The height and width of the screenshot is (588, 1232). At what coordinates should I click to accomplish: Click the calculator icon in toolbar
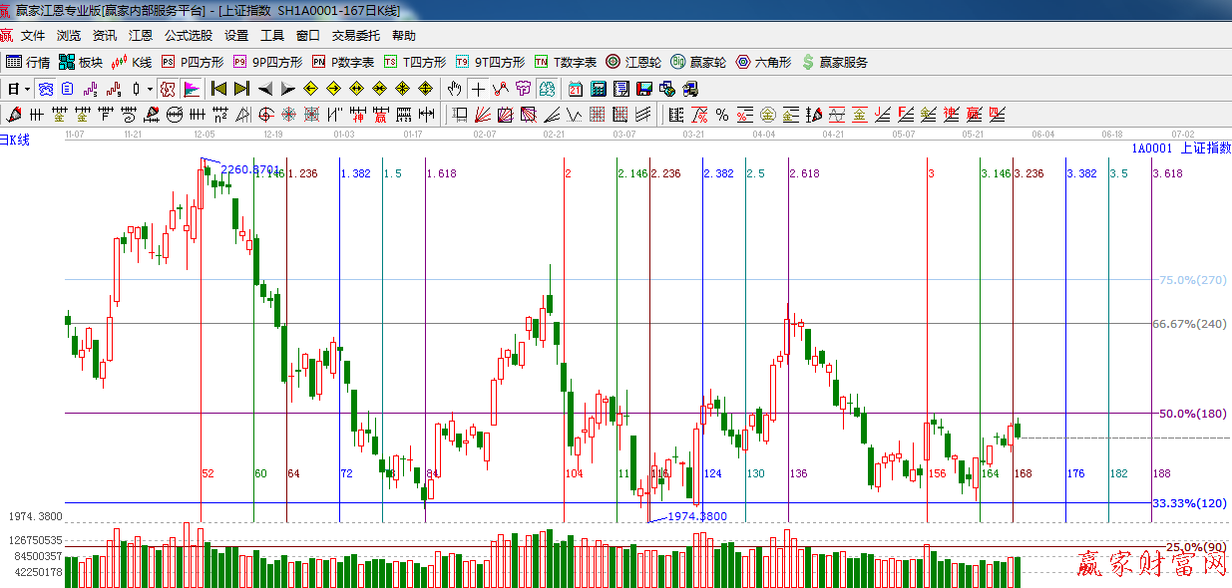(598, 89)
